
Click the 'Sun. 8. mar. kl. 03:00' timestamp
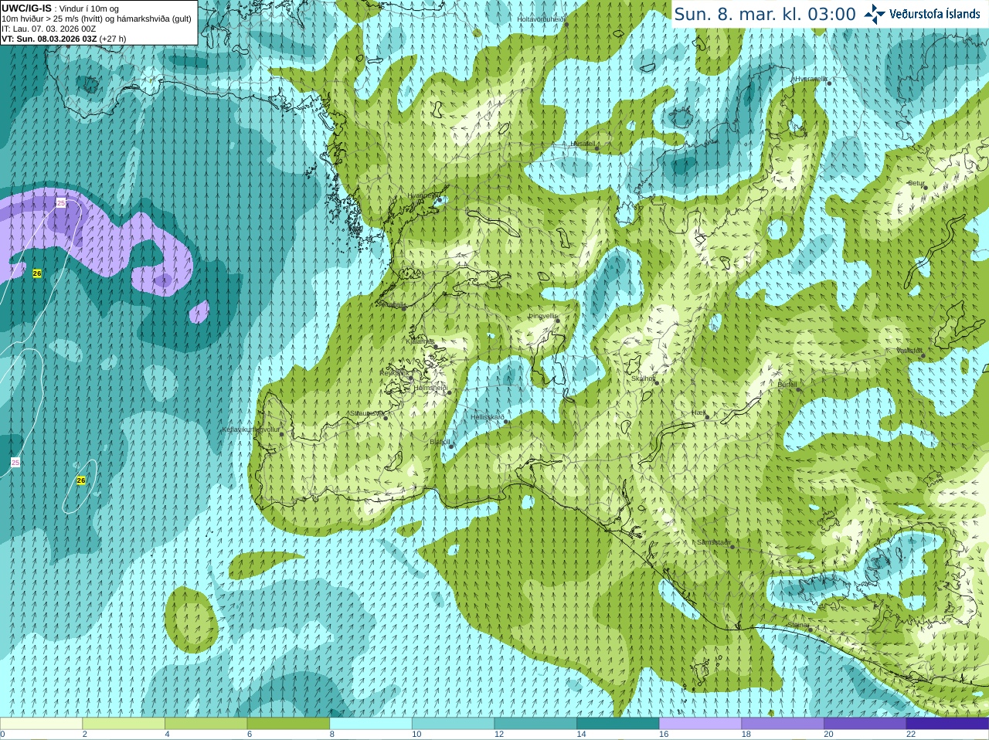(765, 14)
